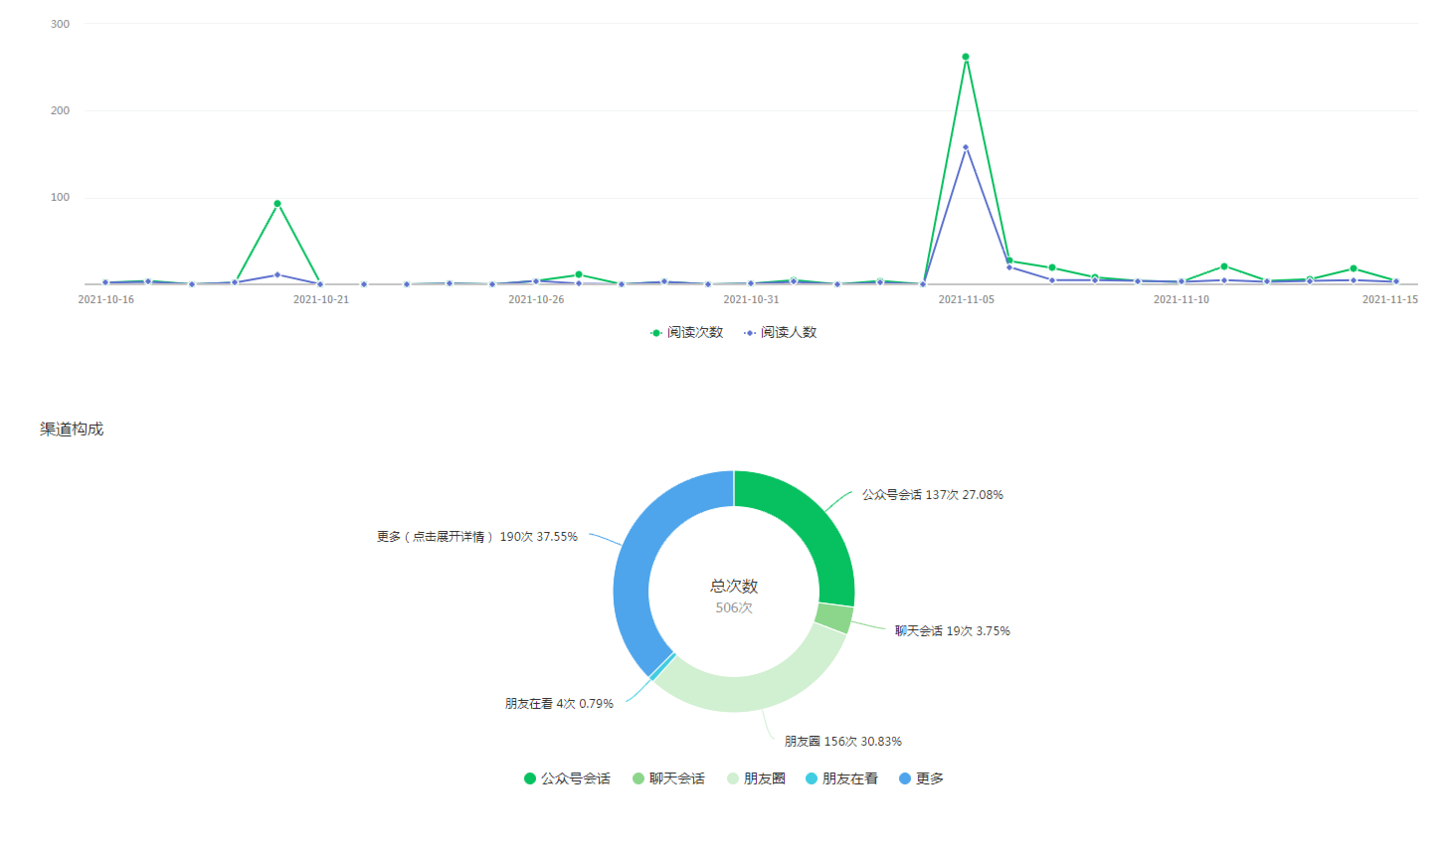Click the green 阅读次数 peak near 2021-10-20
Image resolution: width=1454 pixels, height=861 pixels.
pyautogui.click(x=277, y=204)
